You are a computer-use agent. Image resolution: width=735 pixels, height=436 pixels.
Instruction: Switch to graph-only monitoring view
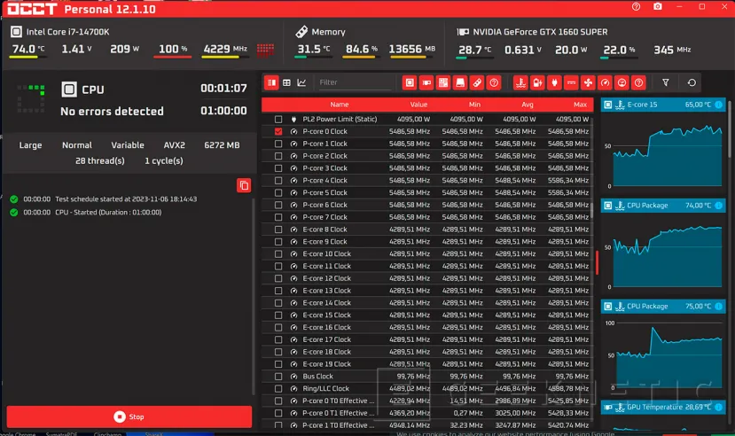pos(301,83)
